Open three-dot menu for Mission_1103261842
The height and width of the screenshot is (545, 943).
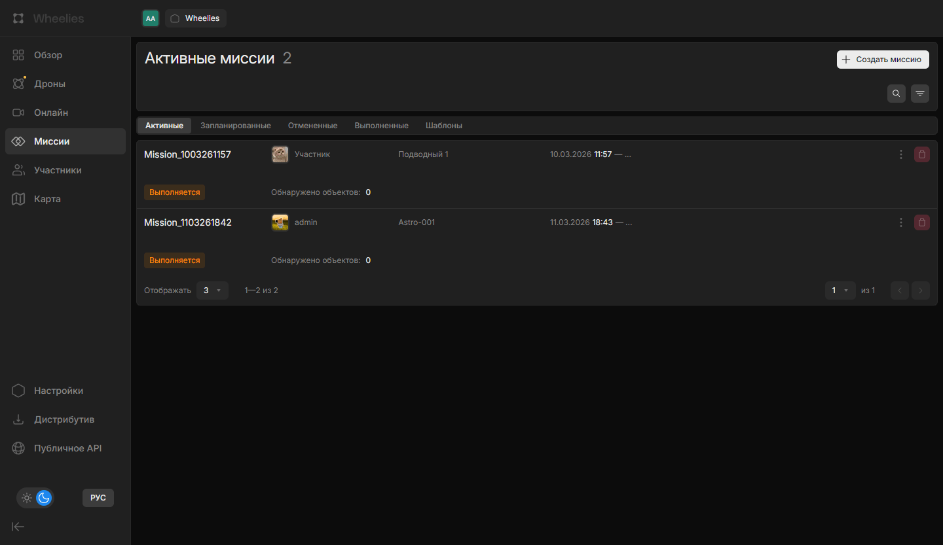click(901, 222)
